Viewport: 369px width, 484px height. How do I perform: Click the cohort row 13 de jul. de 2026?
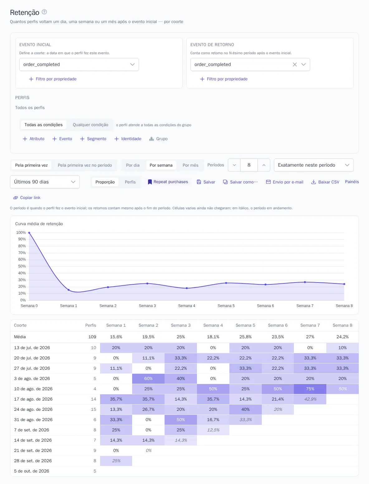[184, 348]
